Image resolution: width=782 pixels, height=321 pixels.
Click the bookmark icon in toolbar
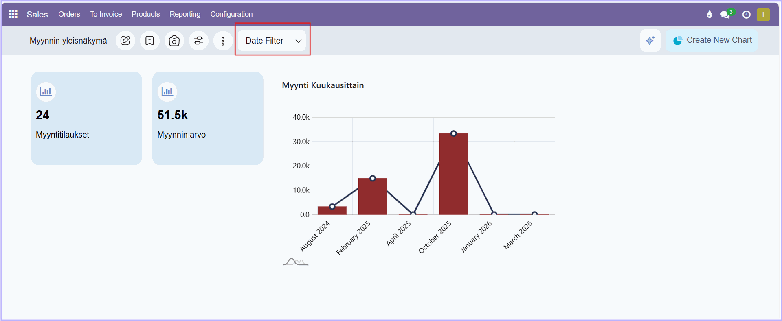pos(150,41)
